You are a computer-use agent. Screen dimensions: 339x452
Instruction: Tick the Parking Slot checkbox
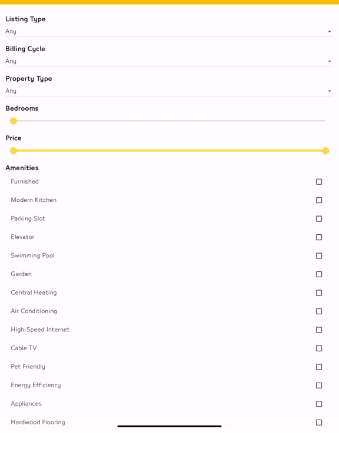319,219
